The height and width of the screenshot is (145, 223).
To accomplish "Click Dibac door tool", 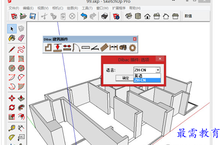I will pyautogui.click(x=76, y=47).
